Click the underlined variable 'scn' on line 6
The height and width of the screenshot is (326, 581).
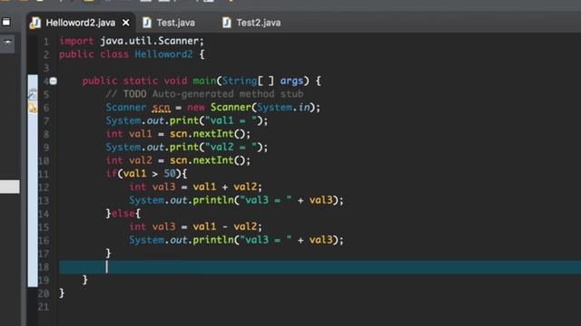click(162, 108)
